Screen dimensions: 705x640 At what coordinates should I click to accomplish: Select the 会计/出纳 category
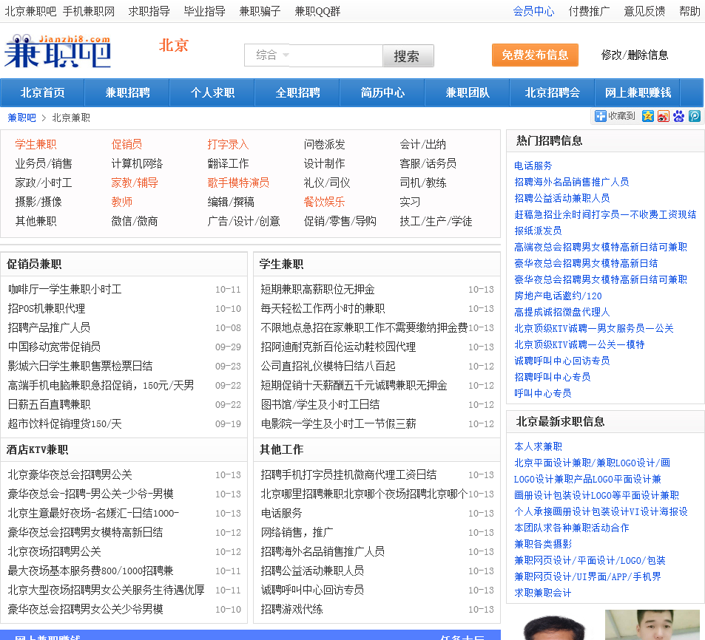pyautogui.click(x=422, y=144)
